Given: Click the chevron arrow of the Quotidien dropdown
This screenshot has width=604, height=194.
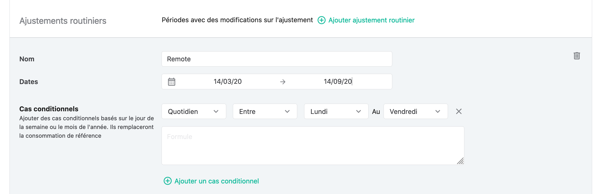Looking at the screenshot, I should click(x=216, y=112).
